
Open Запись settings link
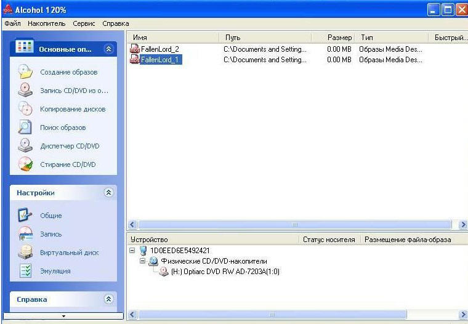(51, 234)
